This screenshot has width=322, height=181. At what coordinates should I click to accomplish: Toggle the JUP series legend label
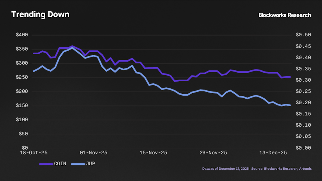(x=91, y=164)
